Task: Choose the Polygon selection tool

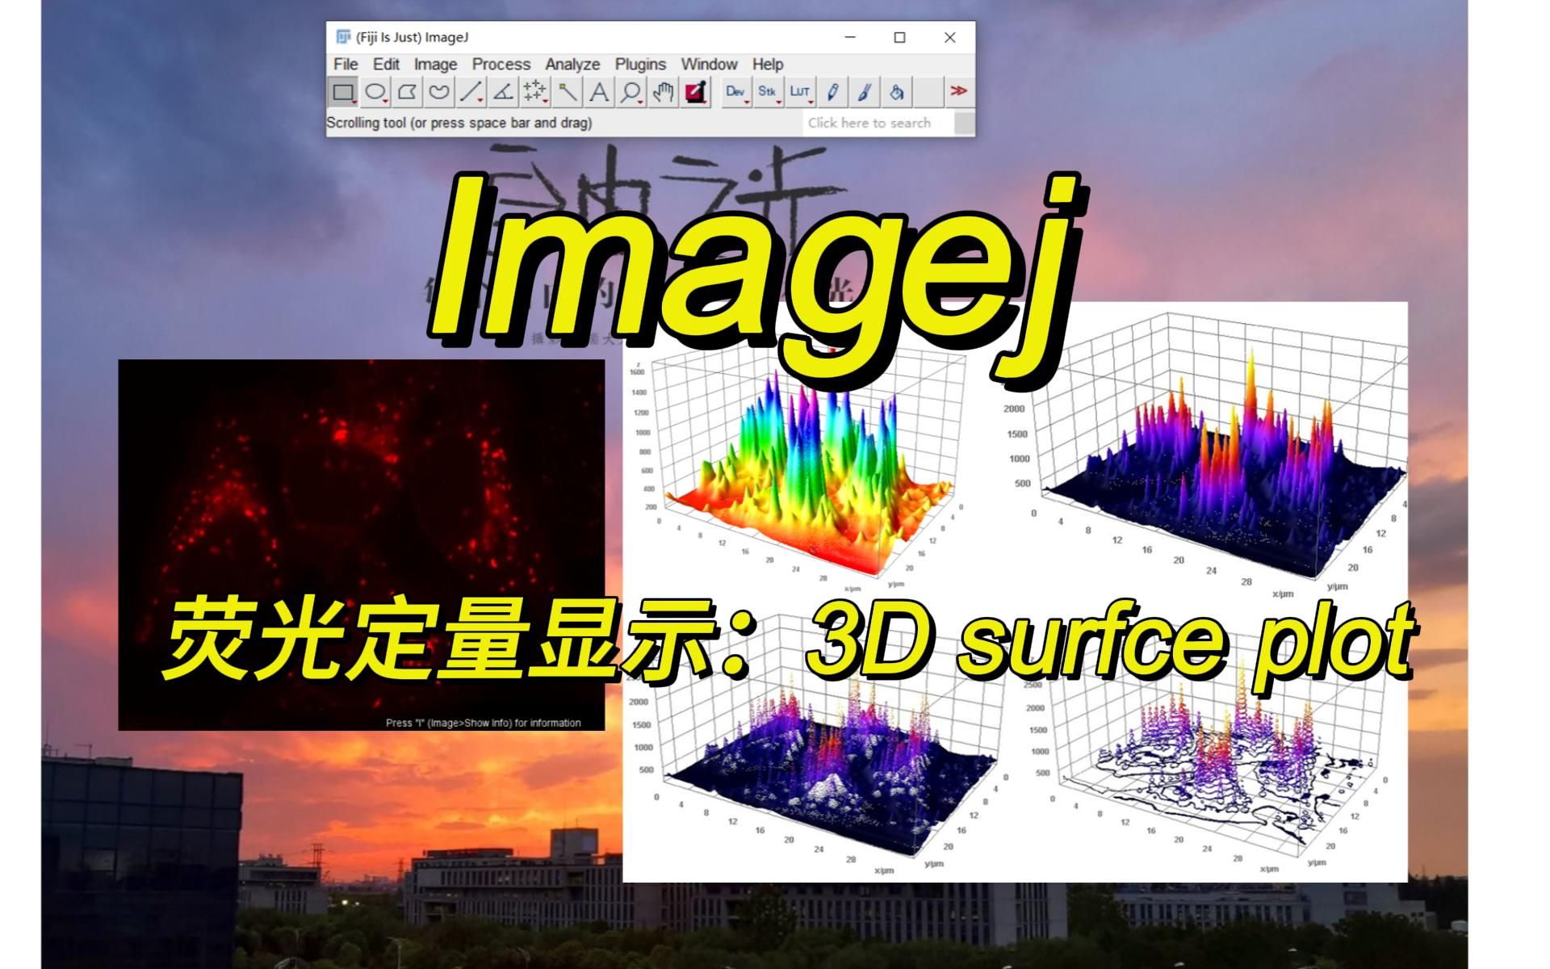Action: (407, 92)
